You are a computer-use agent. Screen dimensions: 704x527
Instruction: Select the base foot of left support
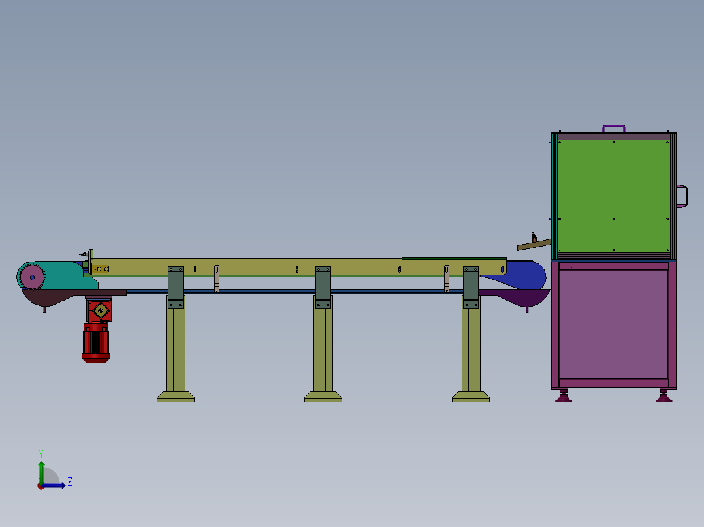click(x=176, y=397)
